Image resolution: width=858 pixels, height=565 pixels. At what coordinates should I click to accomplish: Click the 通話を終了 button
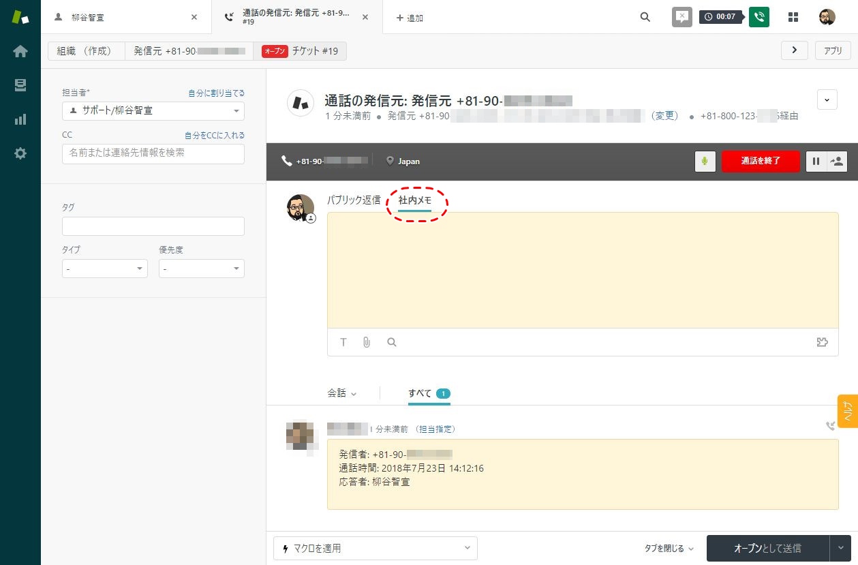[761, 162]
